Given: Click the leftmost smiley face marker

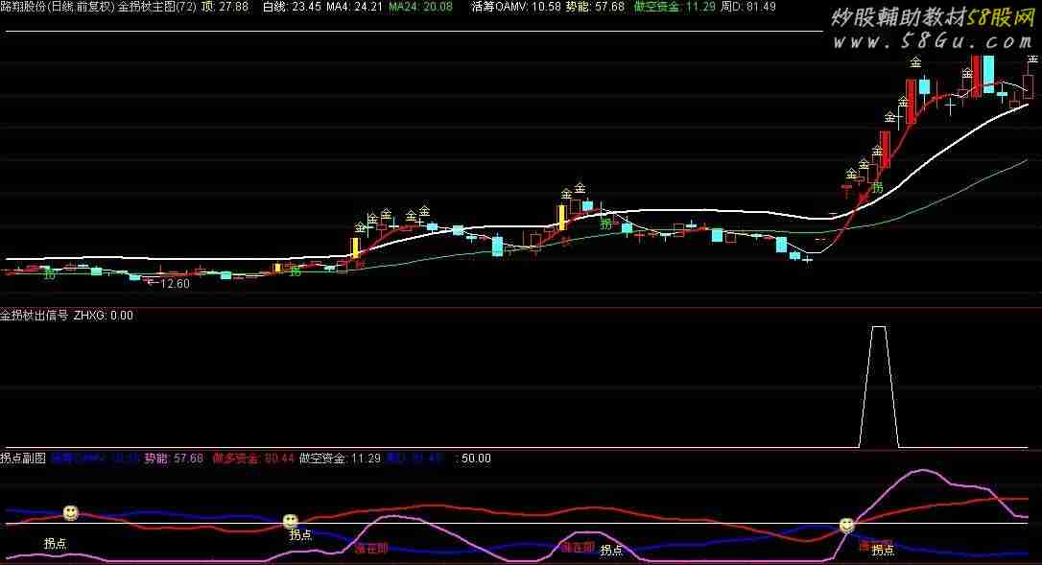Looking at the screenshot, I should [x=71, y=513].
